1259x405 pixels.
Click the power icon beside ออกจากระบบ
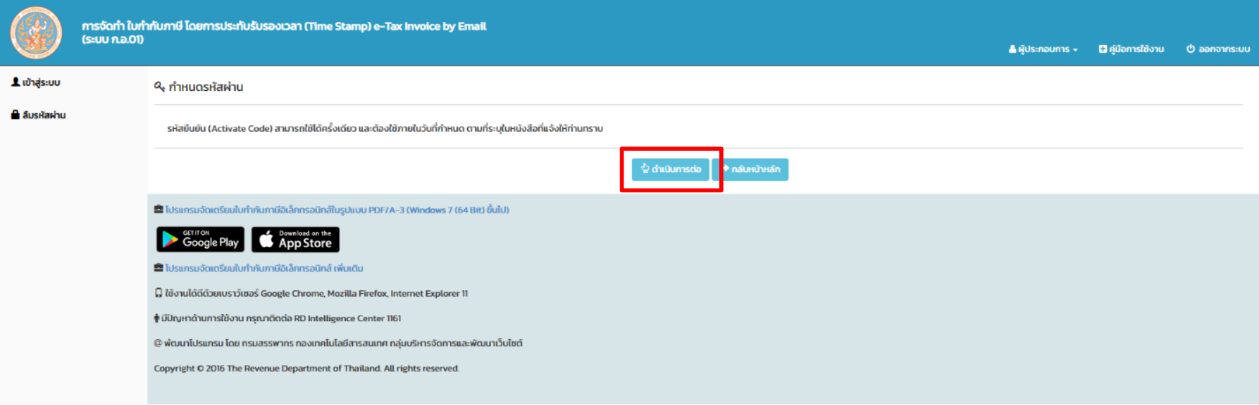coord(1191,49)
